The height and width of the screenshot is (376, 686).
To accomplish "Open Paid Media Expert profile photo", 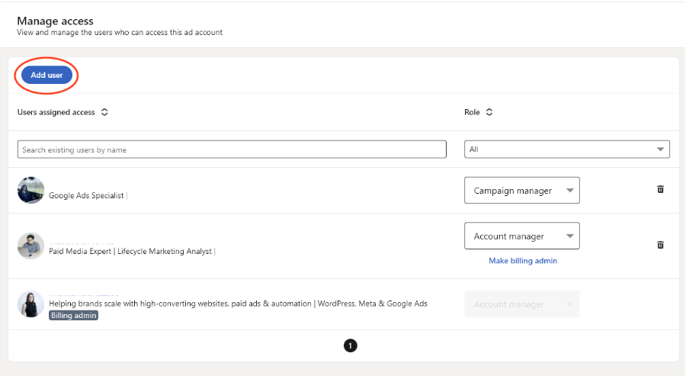I will click(x=30, y=246).
